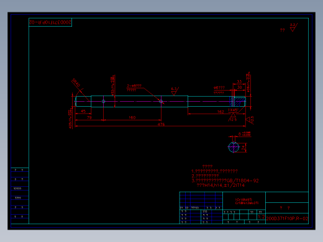Click the 1Cr18Ni9Ti material text

(x=243, y=200)
